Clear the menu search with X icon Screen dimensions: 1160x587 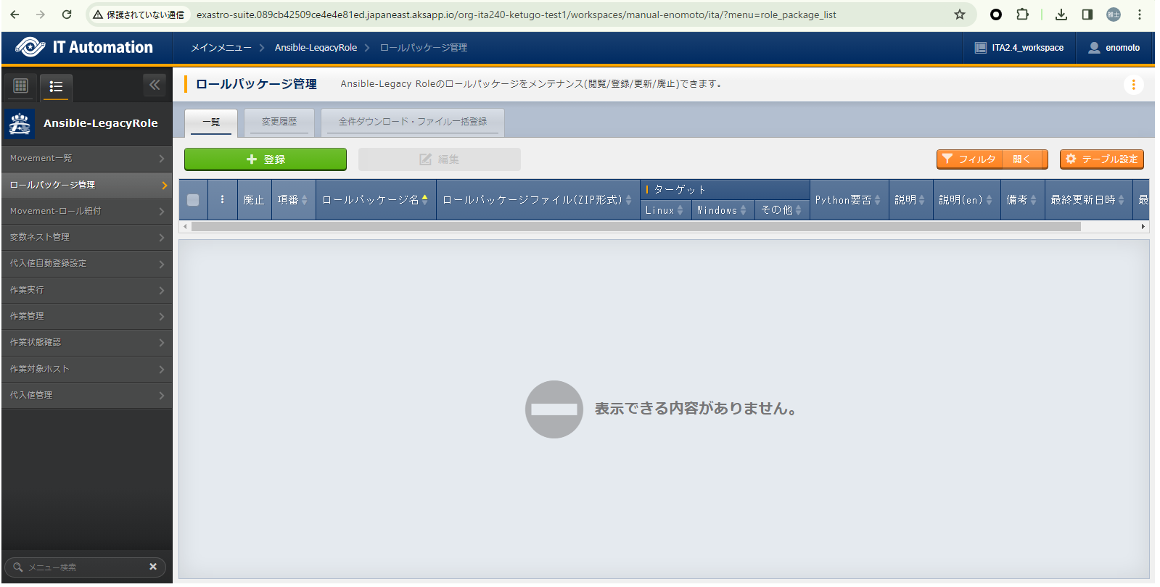pyautogui.click(x=153, y=567)
